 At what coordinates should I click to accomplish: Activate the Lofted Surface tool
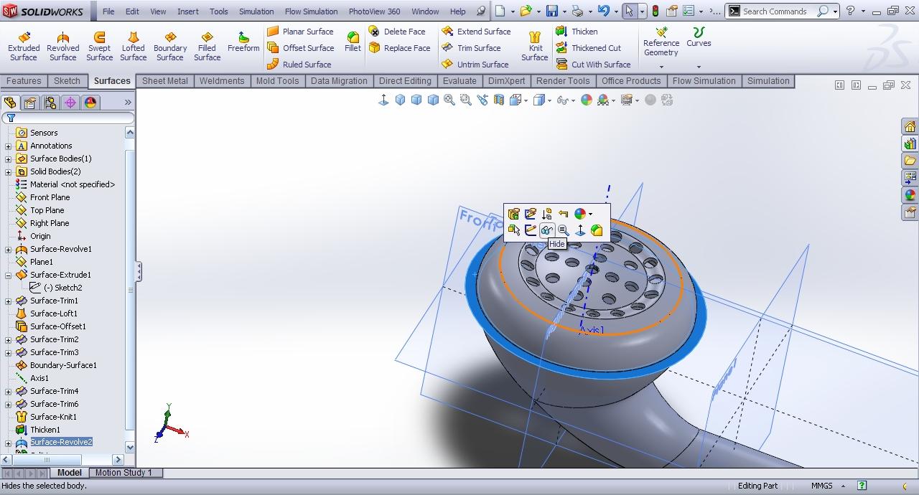133,46
